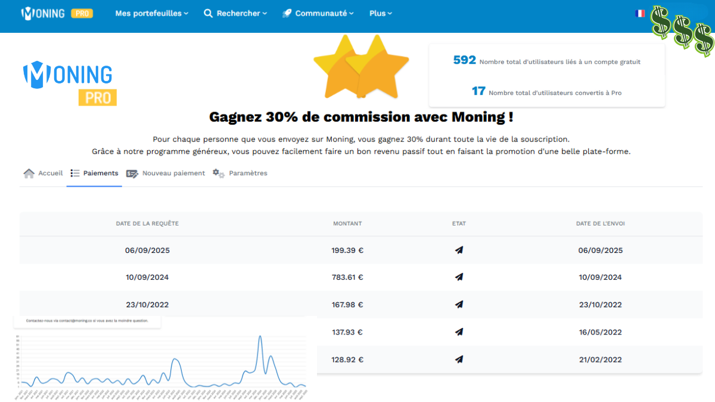The width and height of the screenshot is (715, 402).
Task: Open the Rechercher dropdown menu
Action: 235,13
